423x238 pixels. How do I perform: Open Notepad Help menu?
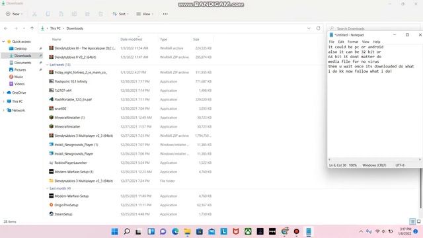(377, 42)
